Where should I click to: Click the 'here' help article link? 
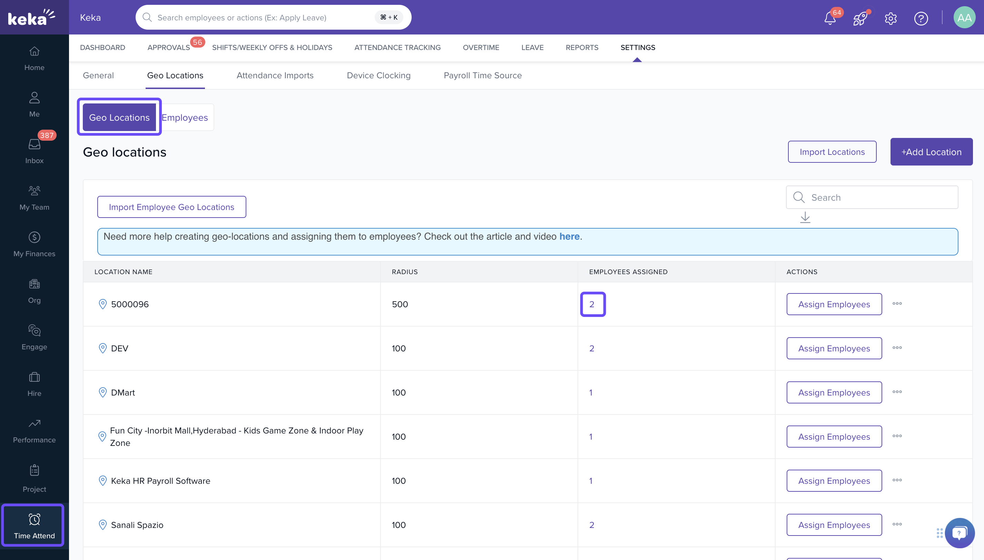pos(569,236)
